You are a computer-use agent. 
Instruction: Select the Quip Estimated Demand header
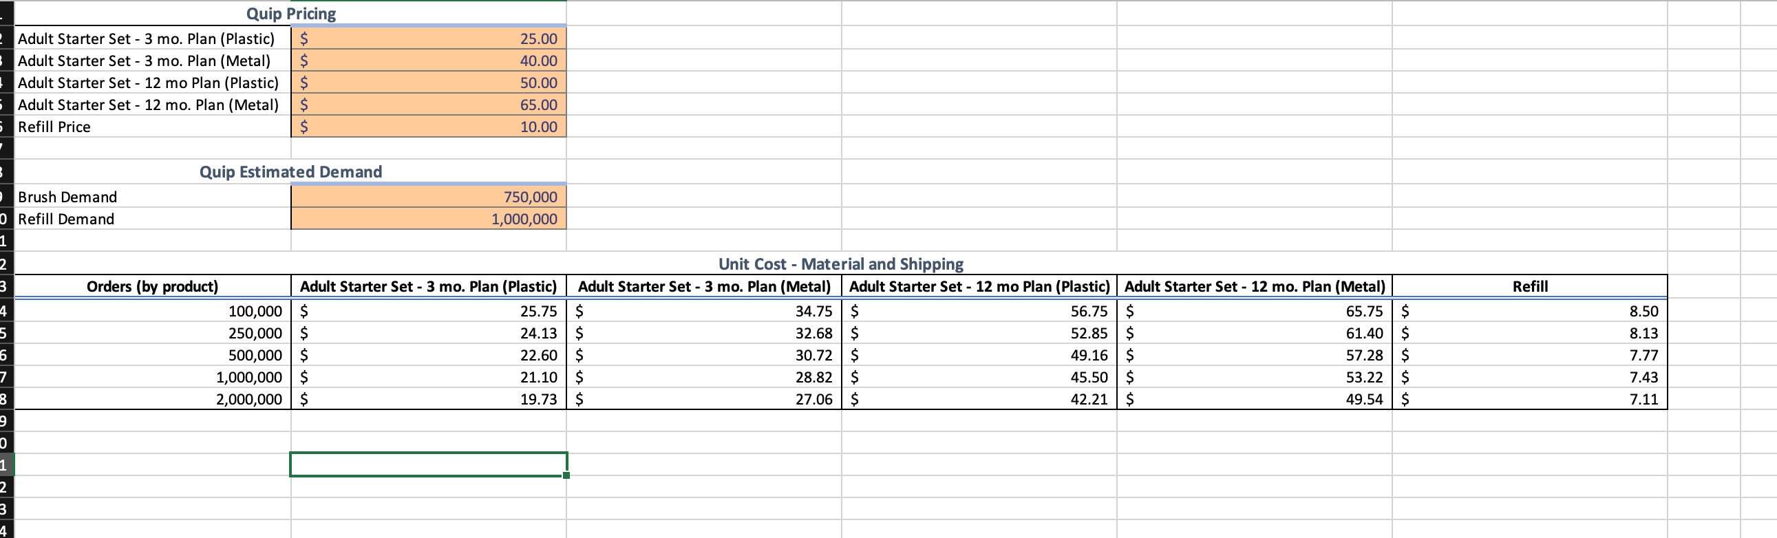(x=290, y=172)
